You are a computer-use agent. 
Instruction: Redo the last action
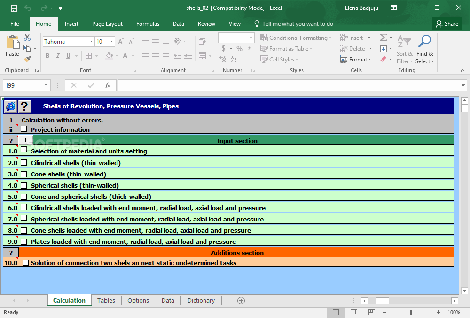[44, 8]
